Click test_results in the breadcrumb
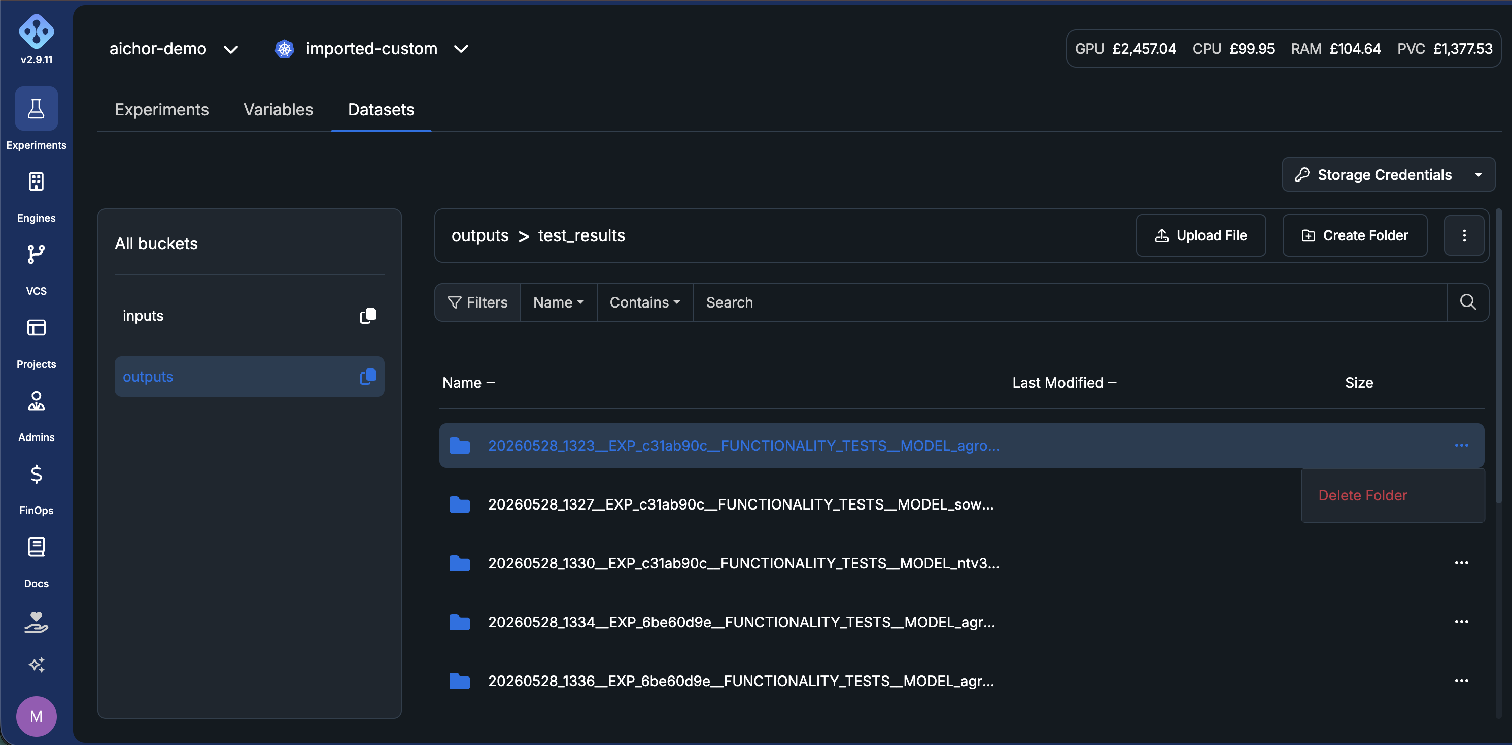 pyautogui.click(x=581, y=235)
